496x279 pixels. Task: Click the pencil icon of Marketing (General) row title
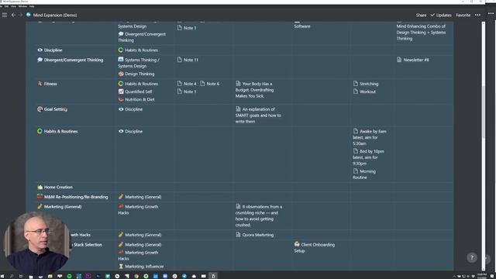[x=40, y=207]
